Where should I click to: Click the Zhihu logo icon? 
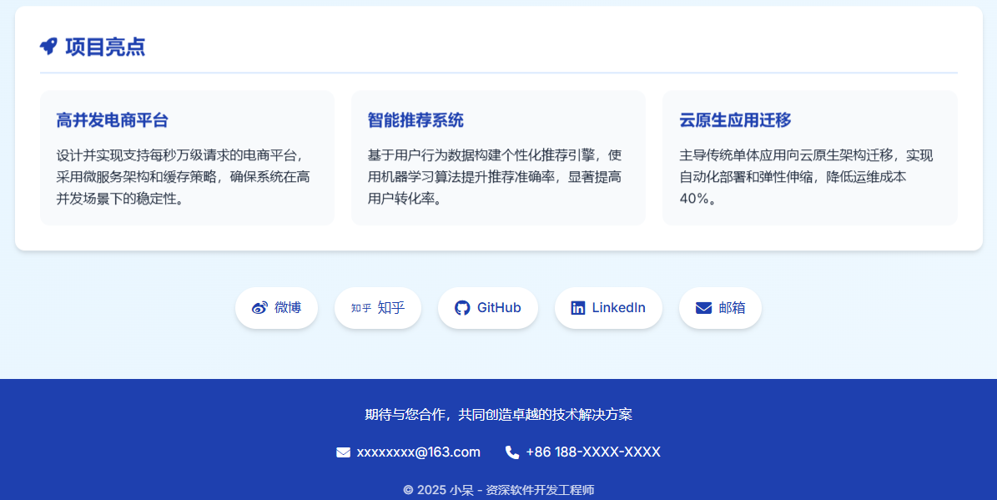[x=361, y=308]
